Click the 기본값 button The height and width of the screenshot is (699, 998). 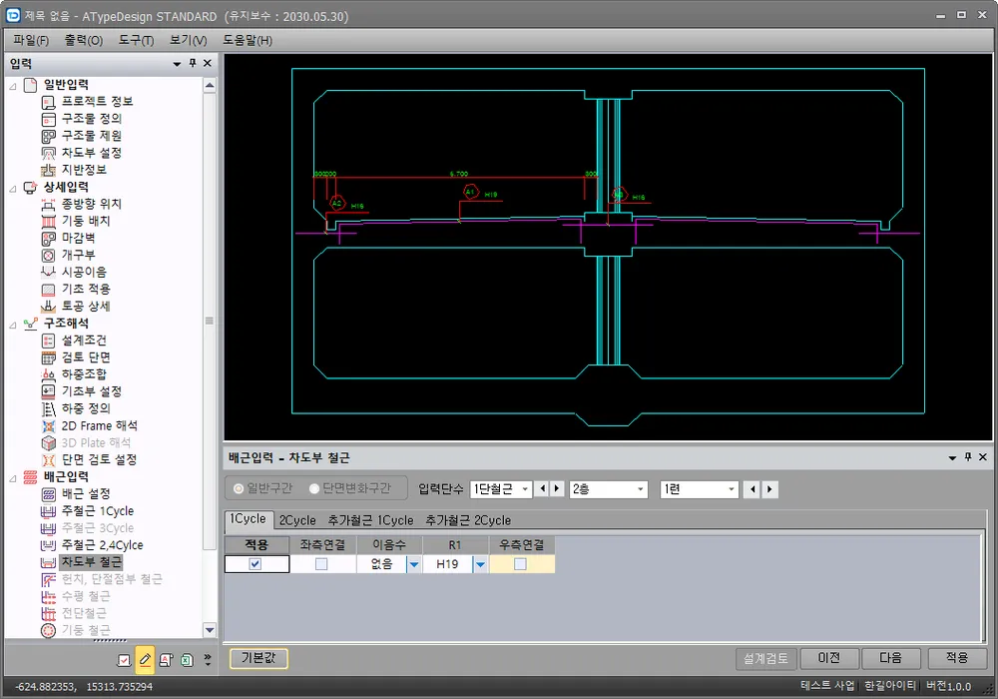point(258,658)
